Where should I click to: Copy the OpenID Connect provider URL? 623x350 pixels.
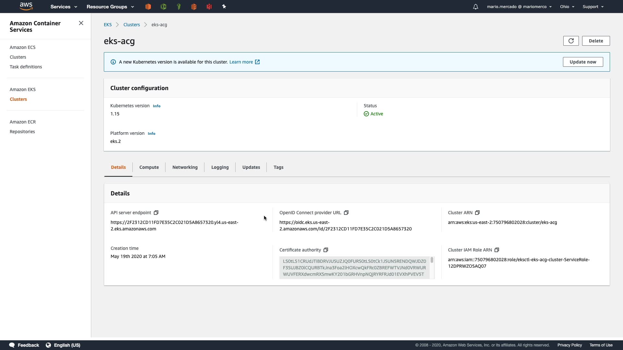pyautogui.click(x=346, y=213)
